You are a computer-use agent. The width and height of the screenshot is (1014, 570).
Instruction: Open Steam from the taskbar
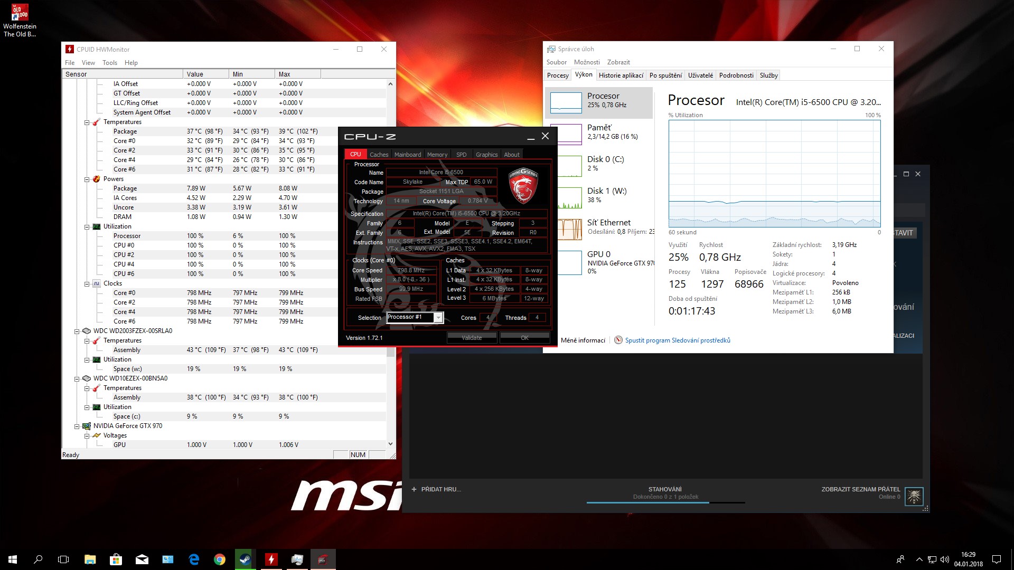[245, 559]
